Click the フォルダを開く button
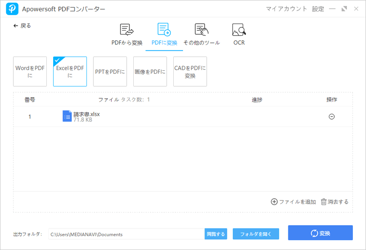This screenshot has width=366, height=250. click(x=256, y=234)
